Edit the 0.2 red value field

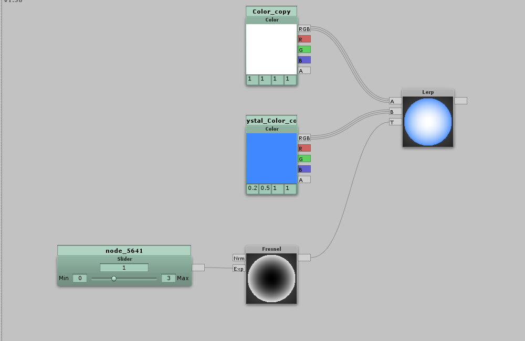tap(253, 188)
